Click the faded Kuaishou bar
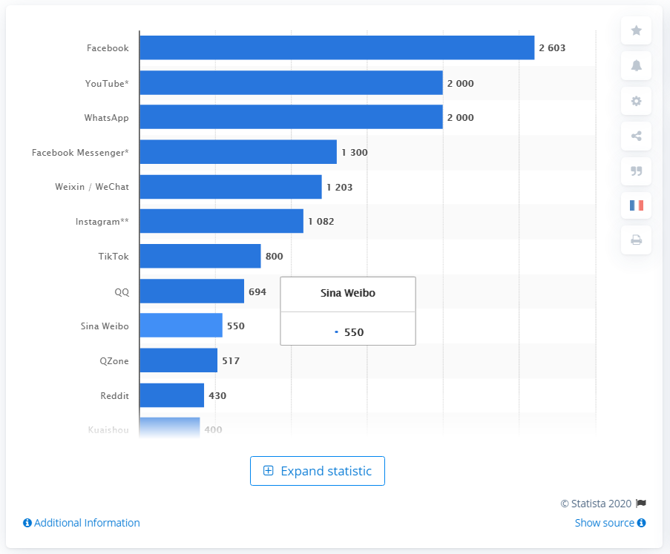 (x=170, y=428)
